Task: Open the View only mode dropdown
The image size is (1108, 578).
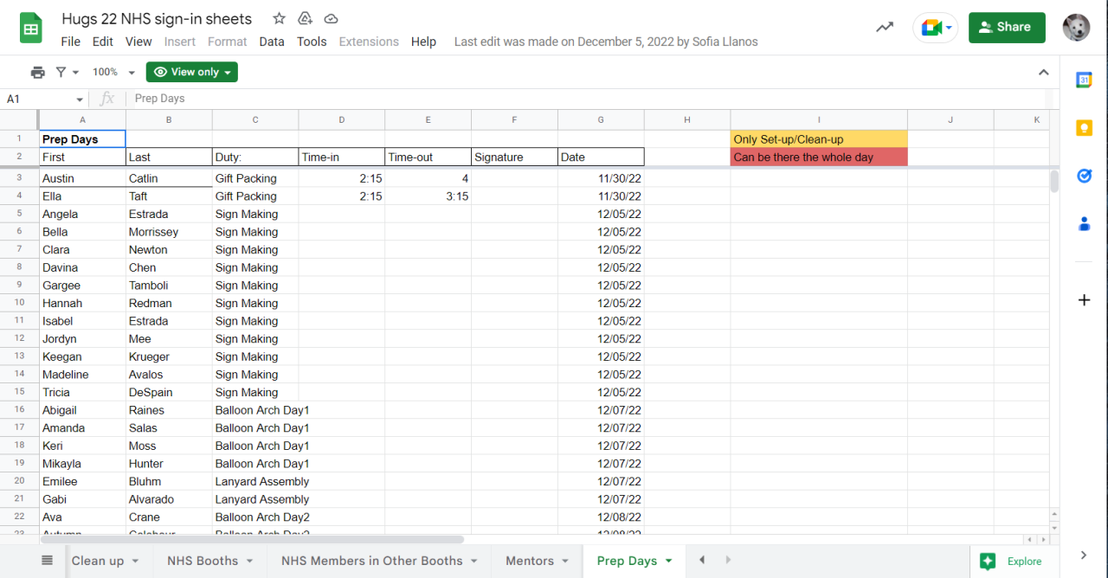Action: pyautogui.click(x=191, y=73)
